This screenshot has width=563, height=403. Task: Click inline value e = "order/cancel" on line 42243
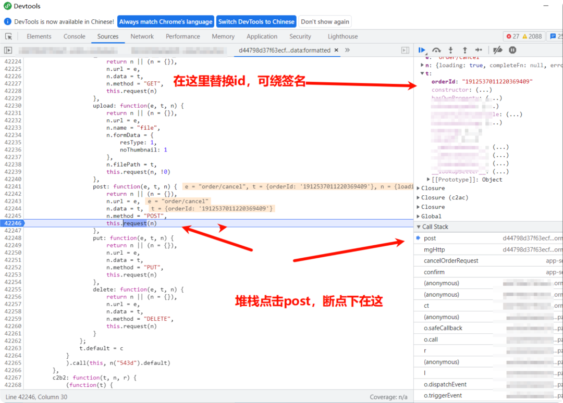click(178, 201)
